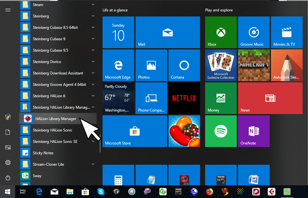Viewport: 308px width, 198px height.
Task: Expand Steinberg Download Assistant folder
Action: [x=58, y=73]
